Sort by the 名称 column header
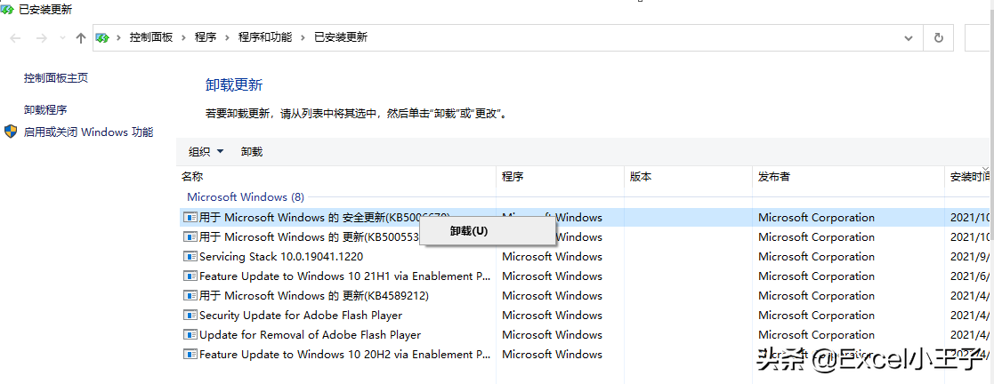The width and height of the screenshot is (994, 384). [192, 177]
